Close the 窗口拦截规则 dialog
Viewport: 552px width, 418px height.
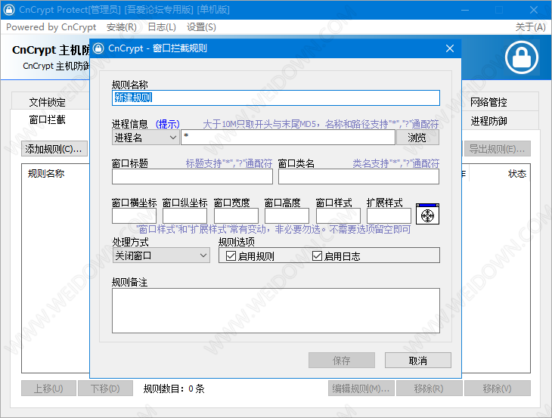pyautogui.click(x=450, y=48)
